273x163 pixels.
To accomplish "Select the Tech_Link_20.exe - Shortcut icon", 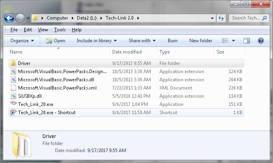I will 13,113.
